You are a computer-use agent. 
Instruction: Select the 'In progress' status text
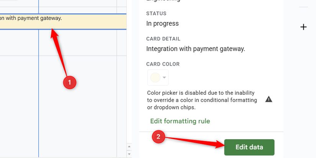[x=162, y=24]
